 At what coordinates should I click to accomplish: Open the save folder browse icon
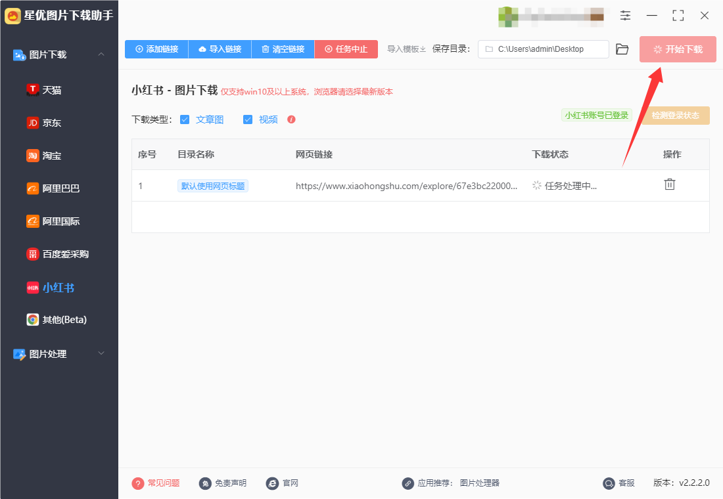click(x=622, y=49)
